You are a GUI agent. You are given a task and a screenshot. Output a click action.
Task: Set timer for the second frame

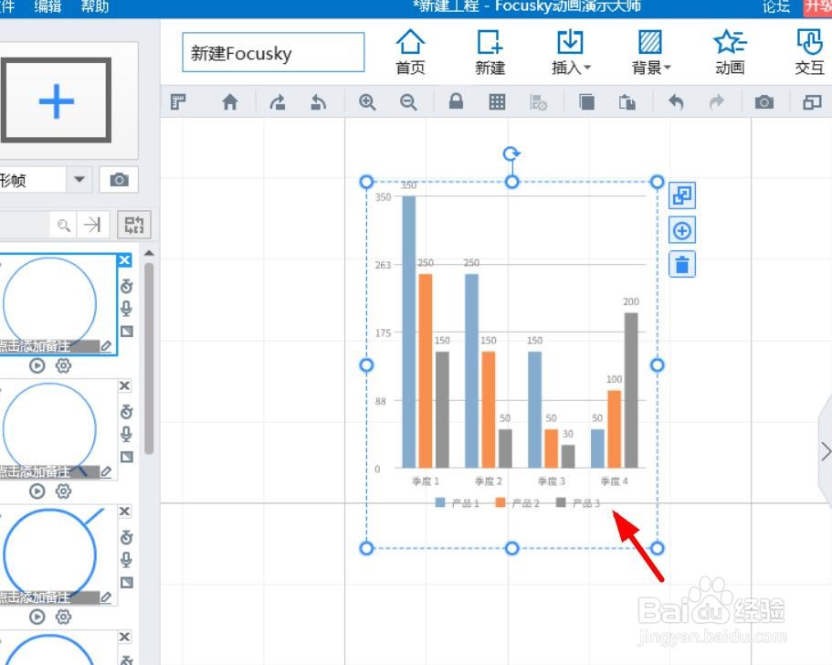pos(126,411)
